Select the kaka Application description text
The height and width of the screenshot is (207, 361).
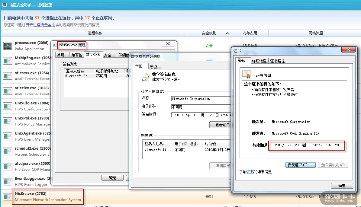click(29, 49)
